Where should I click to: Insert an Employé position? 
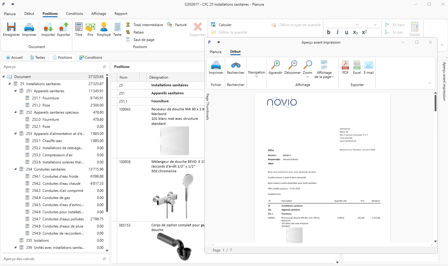(104, 29)
